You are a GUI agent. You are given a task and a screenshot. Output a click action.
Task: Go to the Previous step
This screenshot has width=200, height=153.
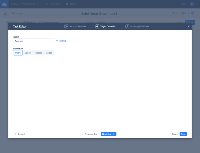[x=90, y=134]
